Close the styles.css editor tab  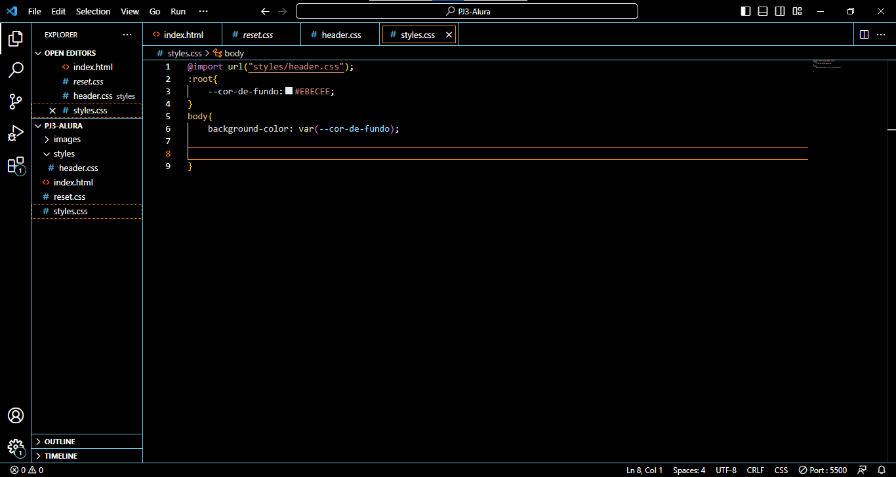tap(449, 35)
